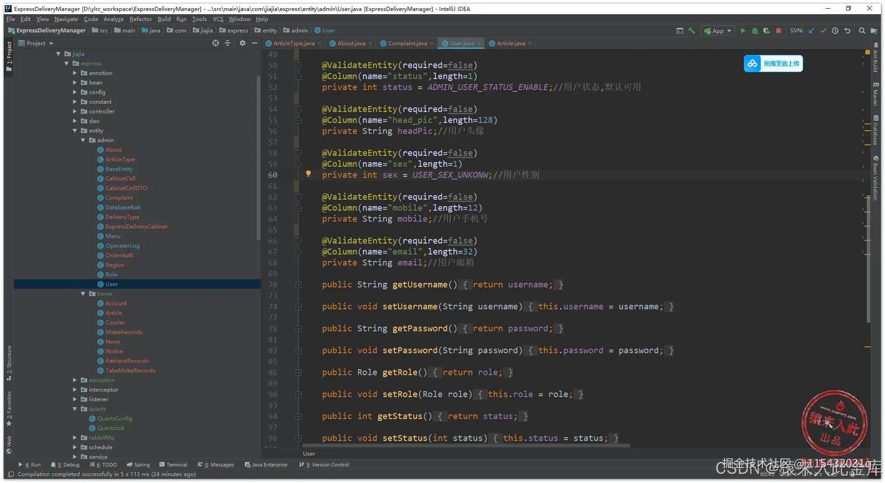Expand the controller folder in project tree
Viewport: 885px width, 483px height.
(75, 111)
